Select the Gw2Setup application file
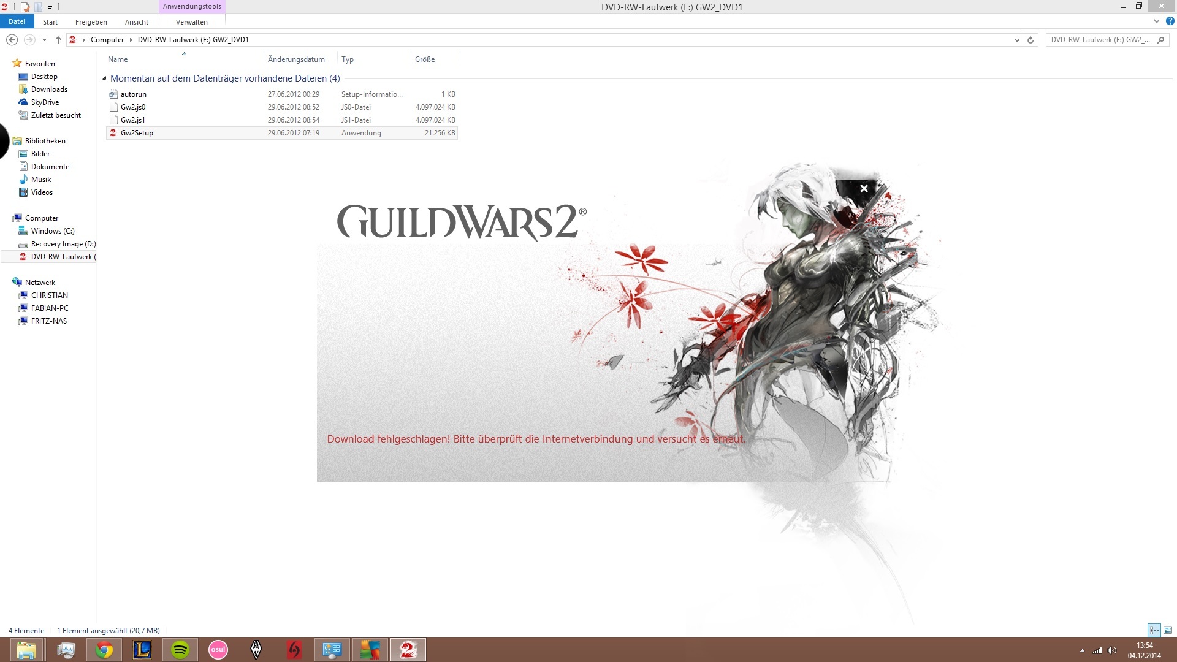The width and height of the screenshot is (1177, 662). pos(282,133)
